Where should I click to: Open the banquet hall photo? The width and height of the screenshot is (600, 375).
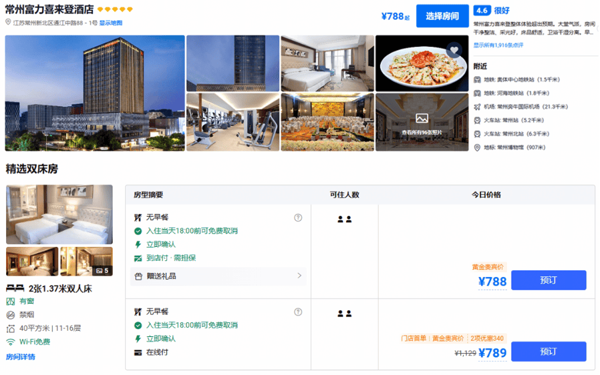[327, 122]
